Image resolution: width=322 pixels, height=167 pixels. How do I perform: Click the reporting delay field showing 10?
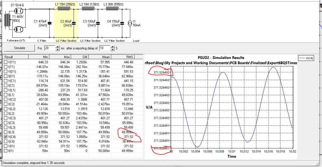(x=104, y=48)
